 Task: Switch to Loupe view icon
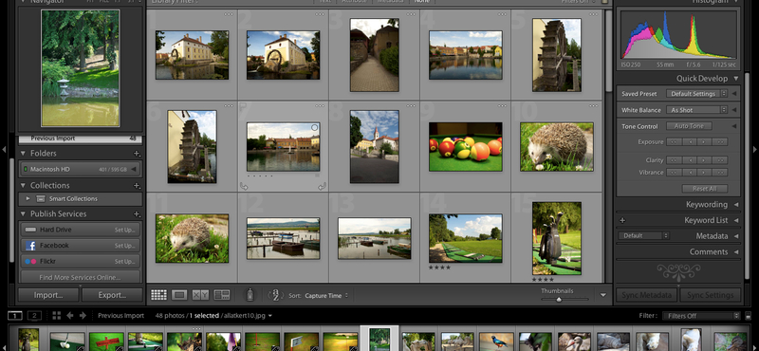179,294
